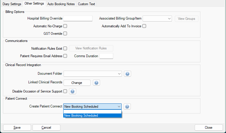This screenshot has height=133, width=226.
Task: Toggle Notification Rules Exist checkbox
Action: pyautogui.click(x=65, y=48)
